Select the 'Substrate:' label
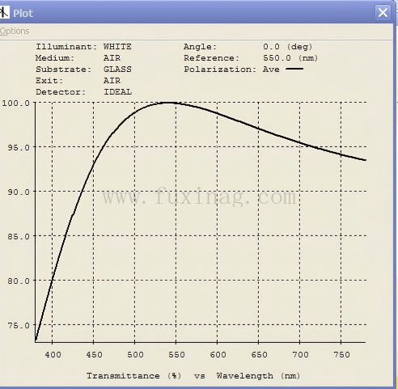The height and width of the screenshot is (389, 398). point(64,70)
